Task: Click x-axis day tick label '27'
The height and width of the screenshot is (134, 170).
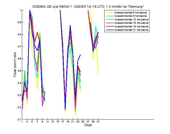Action: coord(88,122)
